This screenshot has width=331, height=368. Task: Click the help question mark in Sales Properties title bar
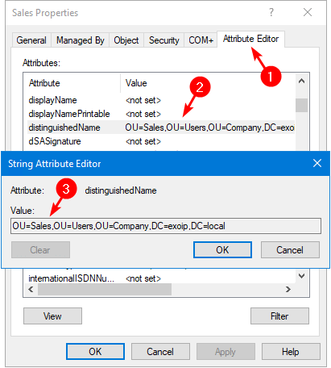pos(271,12)
